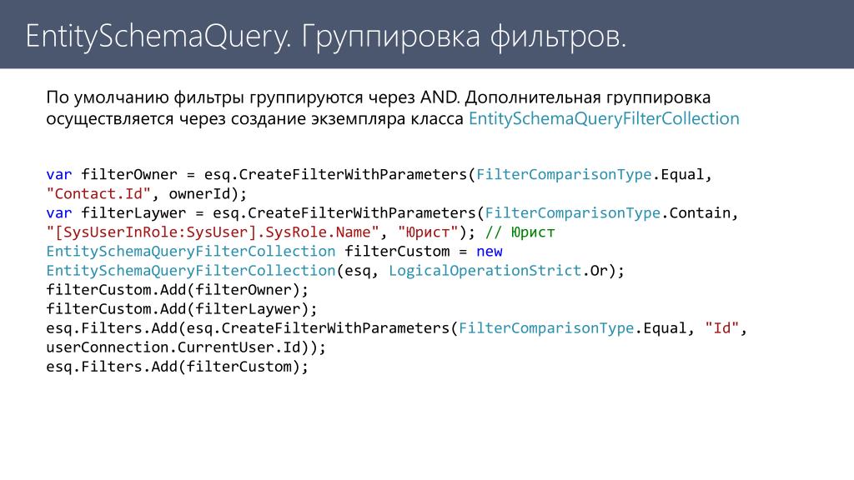
Task: Click the code line starting 'var filterLaywer'
Action: click(392, 212)
